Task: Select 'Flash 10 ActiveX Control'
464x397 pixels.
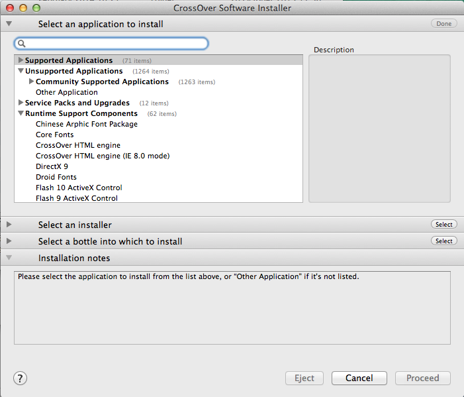Action: (x=79, y=188)
